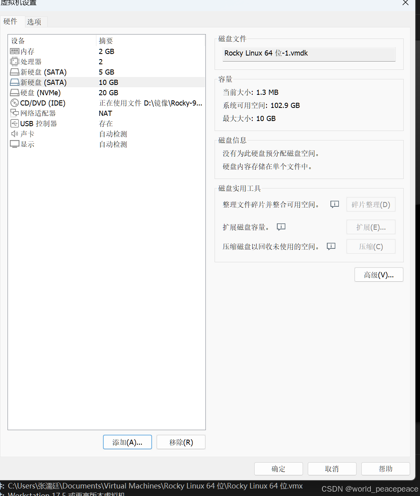Select the NAT 网络适配器 adapter icon
Image resolution: width=420 pixels, height=496 pixels.
pyautogui.click(x=14, y=113)
